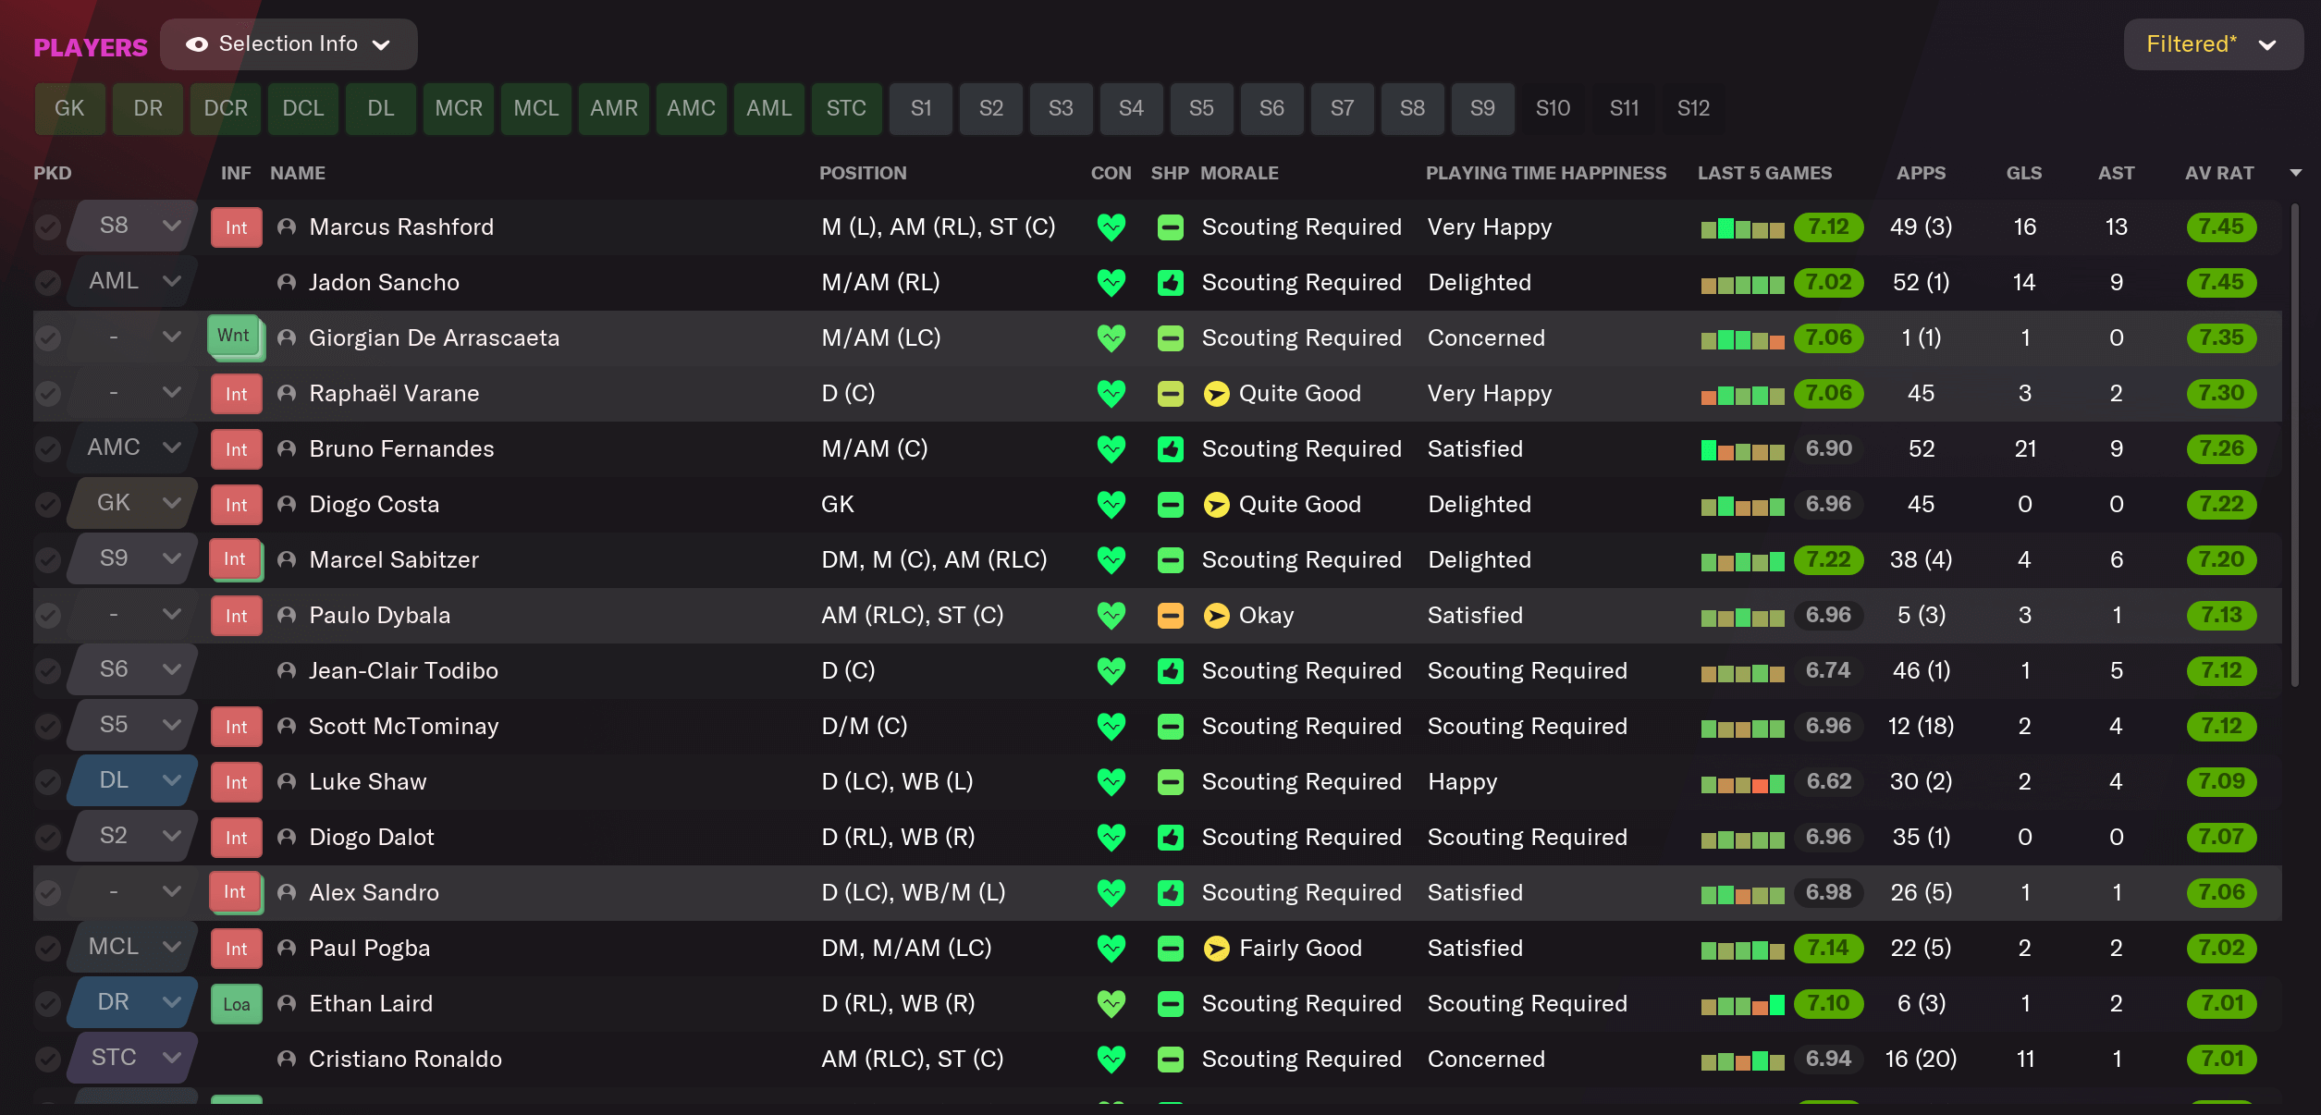Open Paul Pogba's player profile via his name

click(x=368, y=948)
